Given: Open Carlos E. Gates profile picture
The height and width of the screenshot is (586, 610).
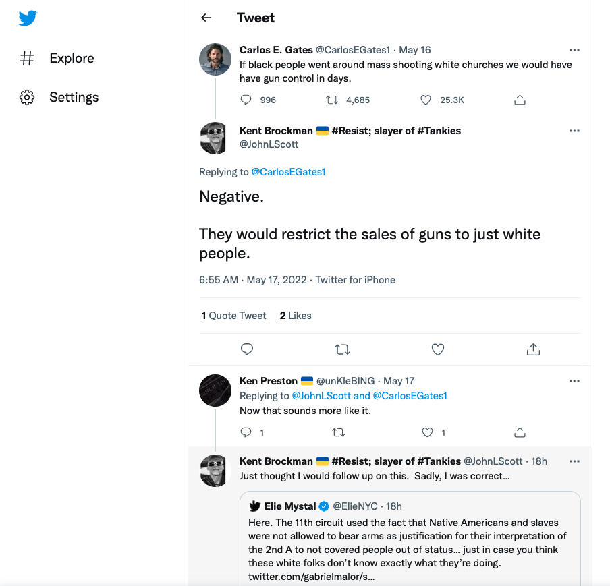Looking at the screenshot, I should click(215, 59).
